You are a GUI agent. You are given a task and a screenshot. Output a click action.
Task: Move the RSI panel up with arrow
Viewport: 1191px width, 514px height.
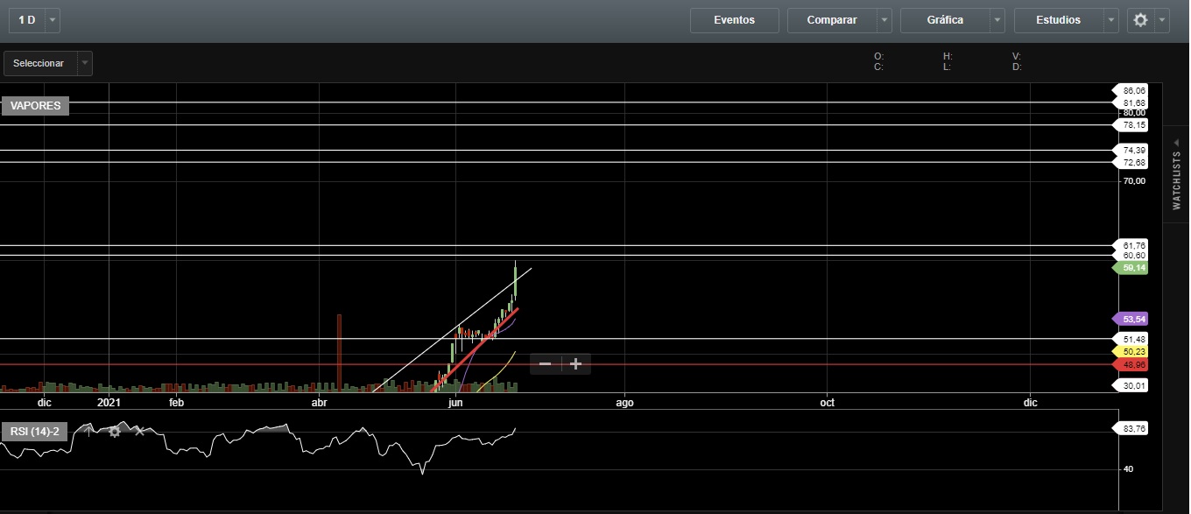click(88, 432)
